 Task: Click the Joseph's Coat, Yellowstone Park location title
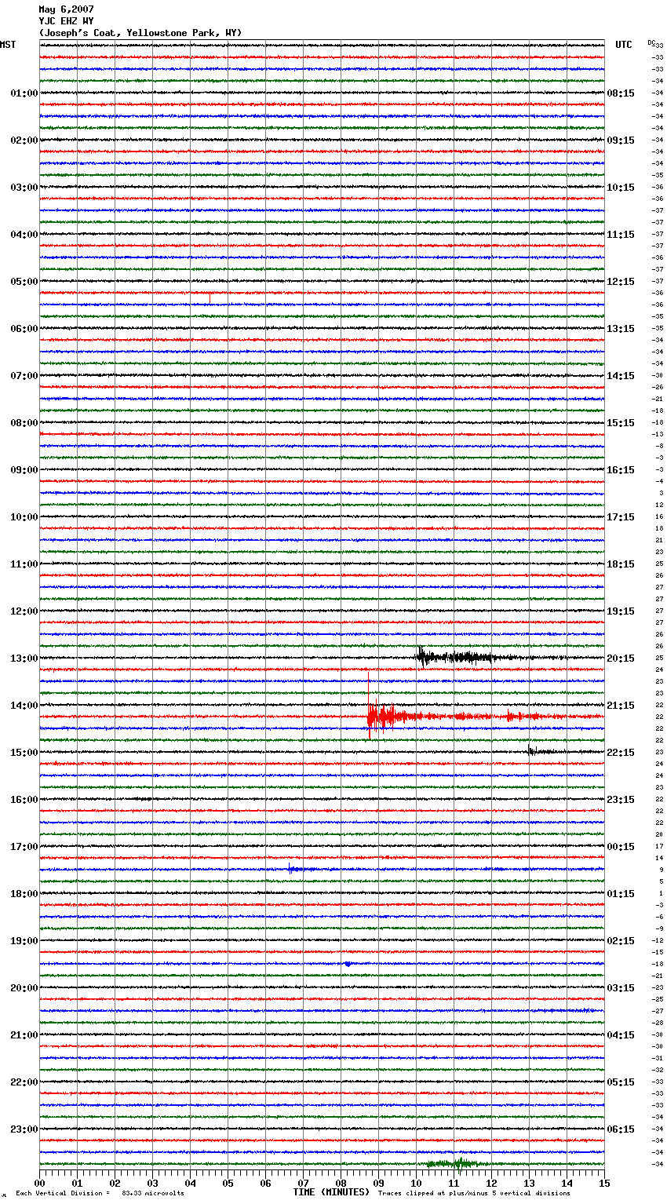pos(140,33)
